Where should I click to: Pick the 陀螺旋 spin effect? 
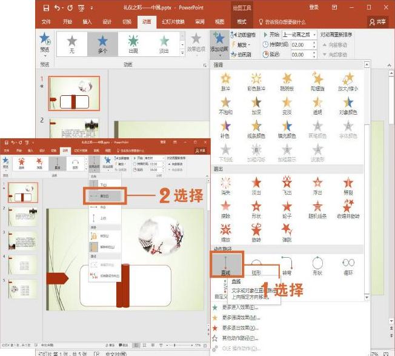[317, 82]
